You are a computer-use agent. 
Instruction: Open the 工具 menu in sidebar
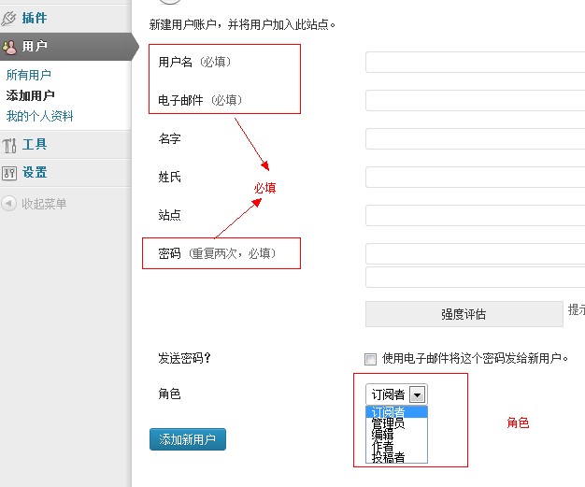[36, 145]
